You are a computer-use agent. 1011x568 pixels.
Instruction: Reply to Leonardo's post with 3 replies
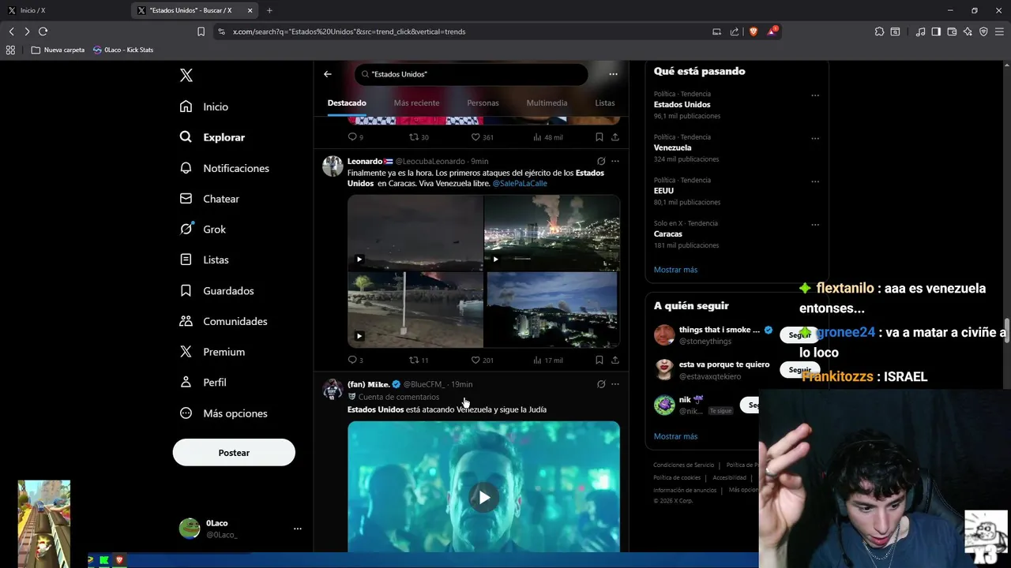click(x=355, y=361)
